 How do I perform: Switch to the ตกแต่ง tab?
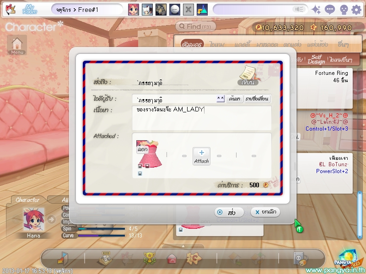(x=292, y=44)
